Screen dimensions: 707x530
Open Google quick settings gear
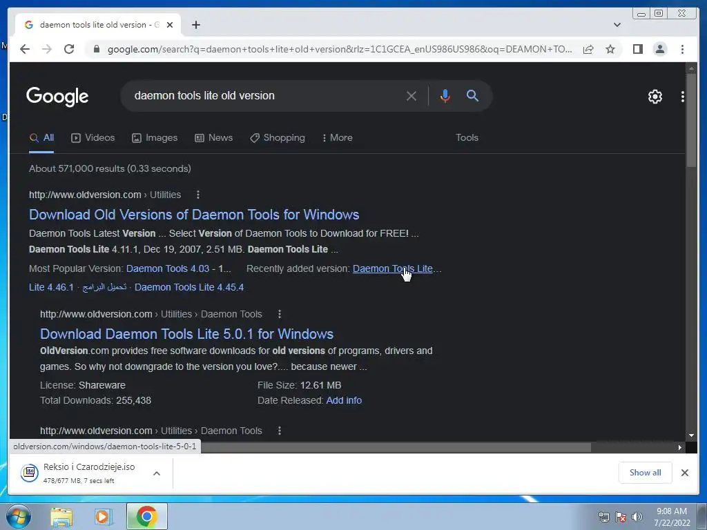point(655,97)
